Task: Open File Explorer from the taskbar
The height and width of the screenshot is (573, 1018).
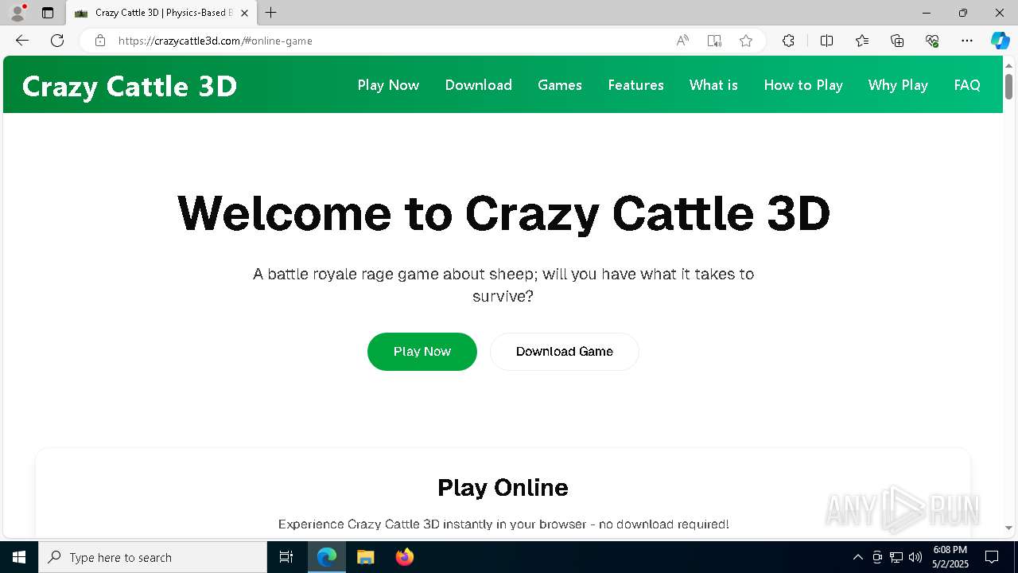Action: (x=365, y=557)
